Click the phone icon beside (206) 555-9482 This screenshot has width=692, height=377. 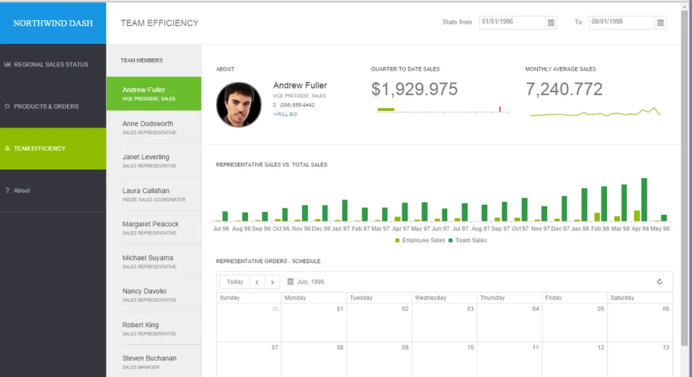[275, 105]
